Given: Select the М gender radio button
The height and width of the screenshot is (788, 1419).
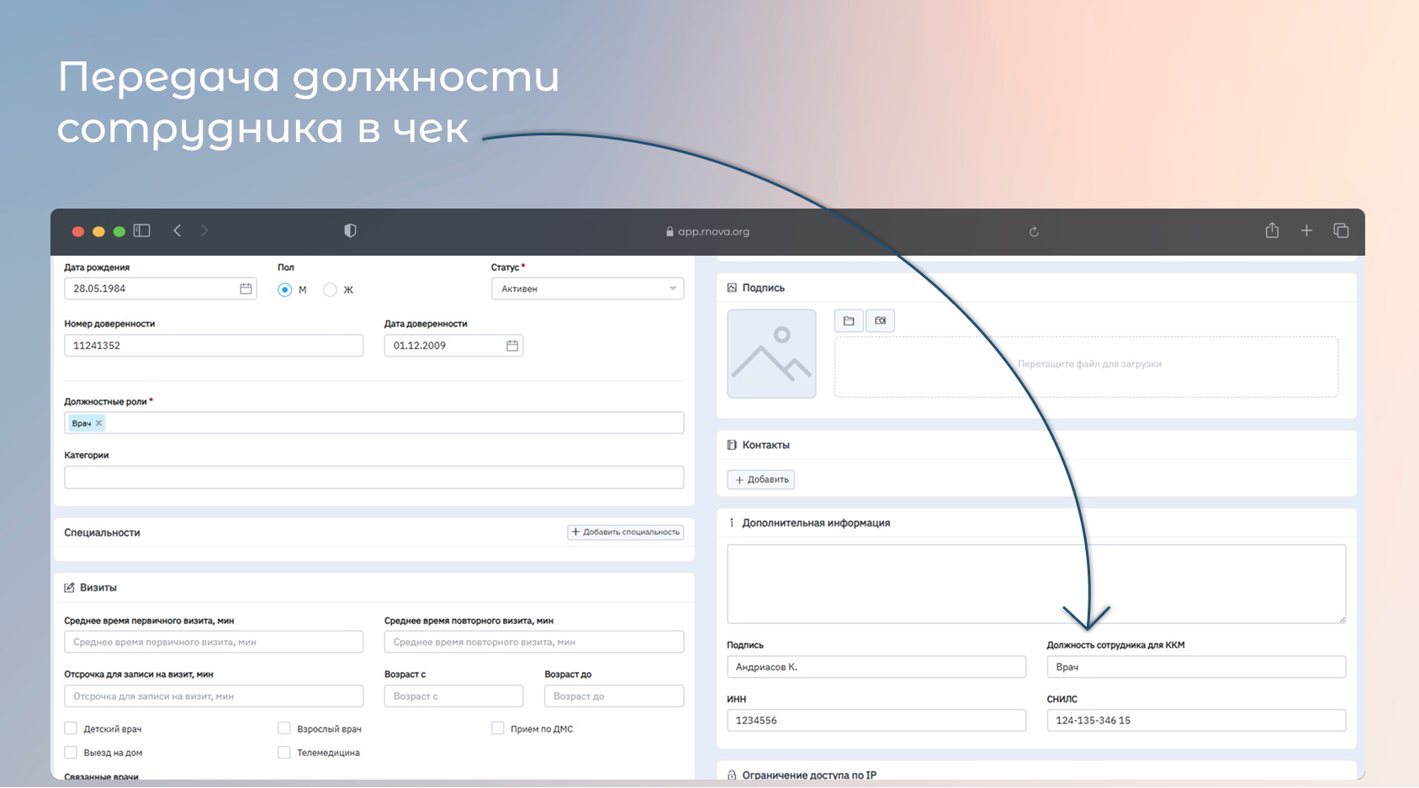Looking at the screenshot, I should point(285,289).
